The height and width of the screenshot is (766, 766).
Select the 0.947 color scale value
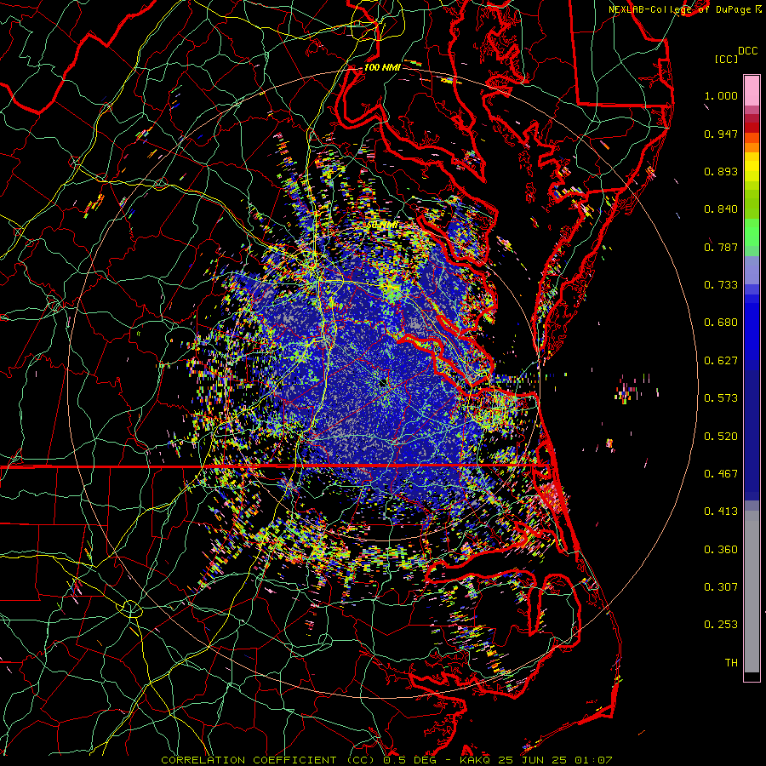coord(721,134)
